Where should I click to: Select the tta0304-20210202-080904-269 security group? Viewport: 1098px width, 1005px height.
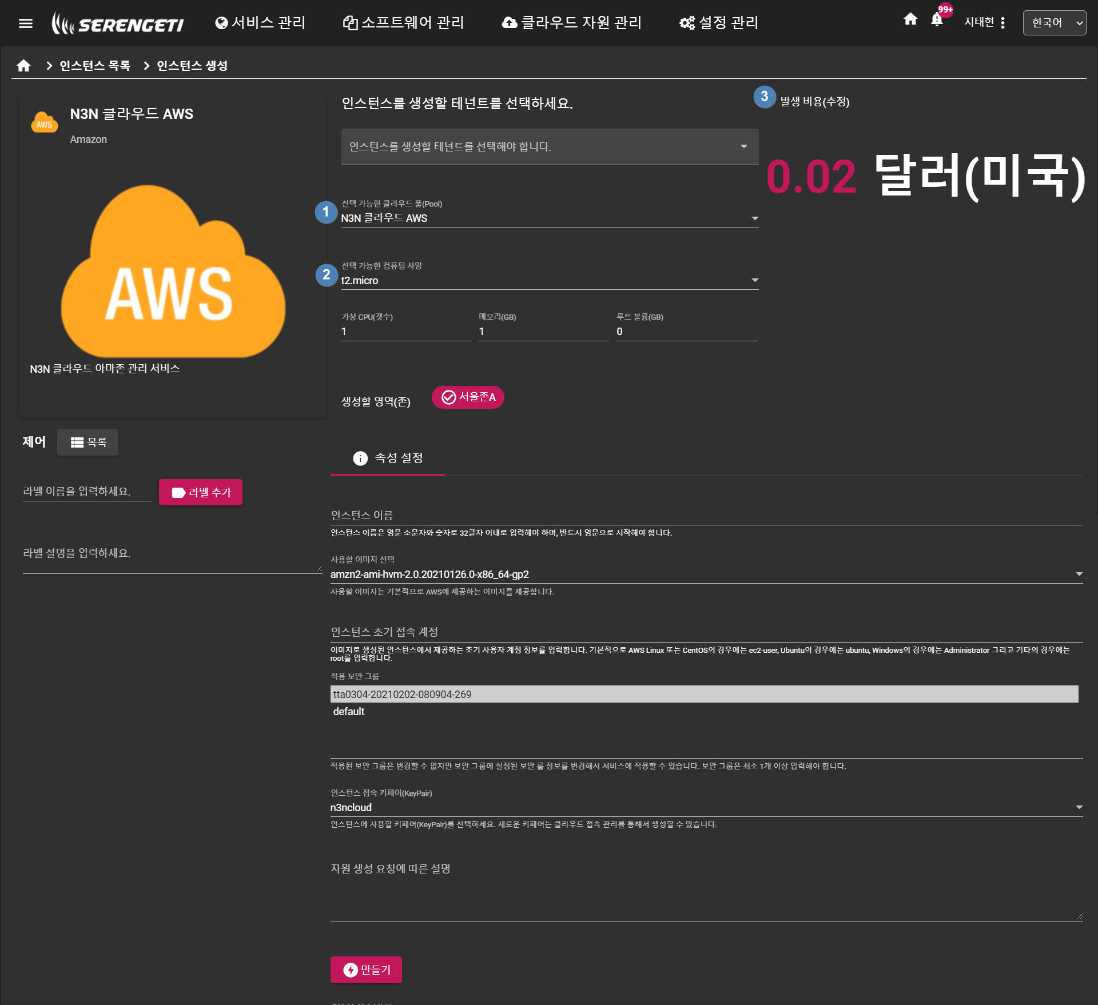click(x=703, y=695)
